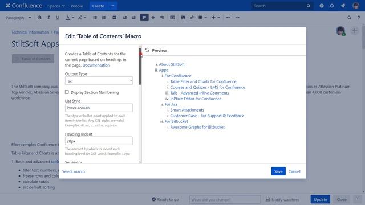The height and width of the screenshot is (205, 365).
Task: Open text color dropdown arrow
Action: 73,18
